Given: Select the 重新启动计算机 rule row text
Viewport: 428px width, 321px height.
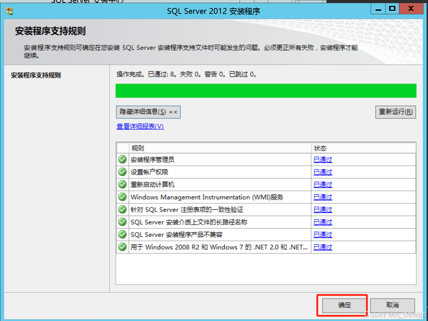Looking at the screenshot, I should pos(152,185).
